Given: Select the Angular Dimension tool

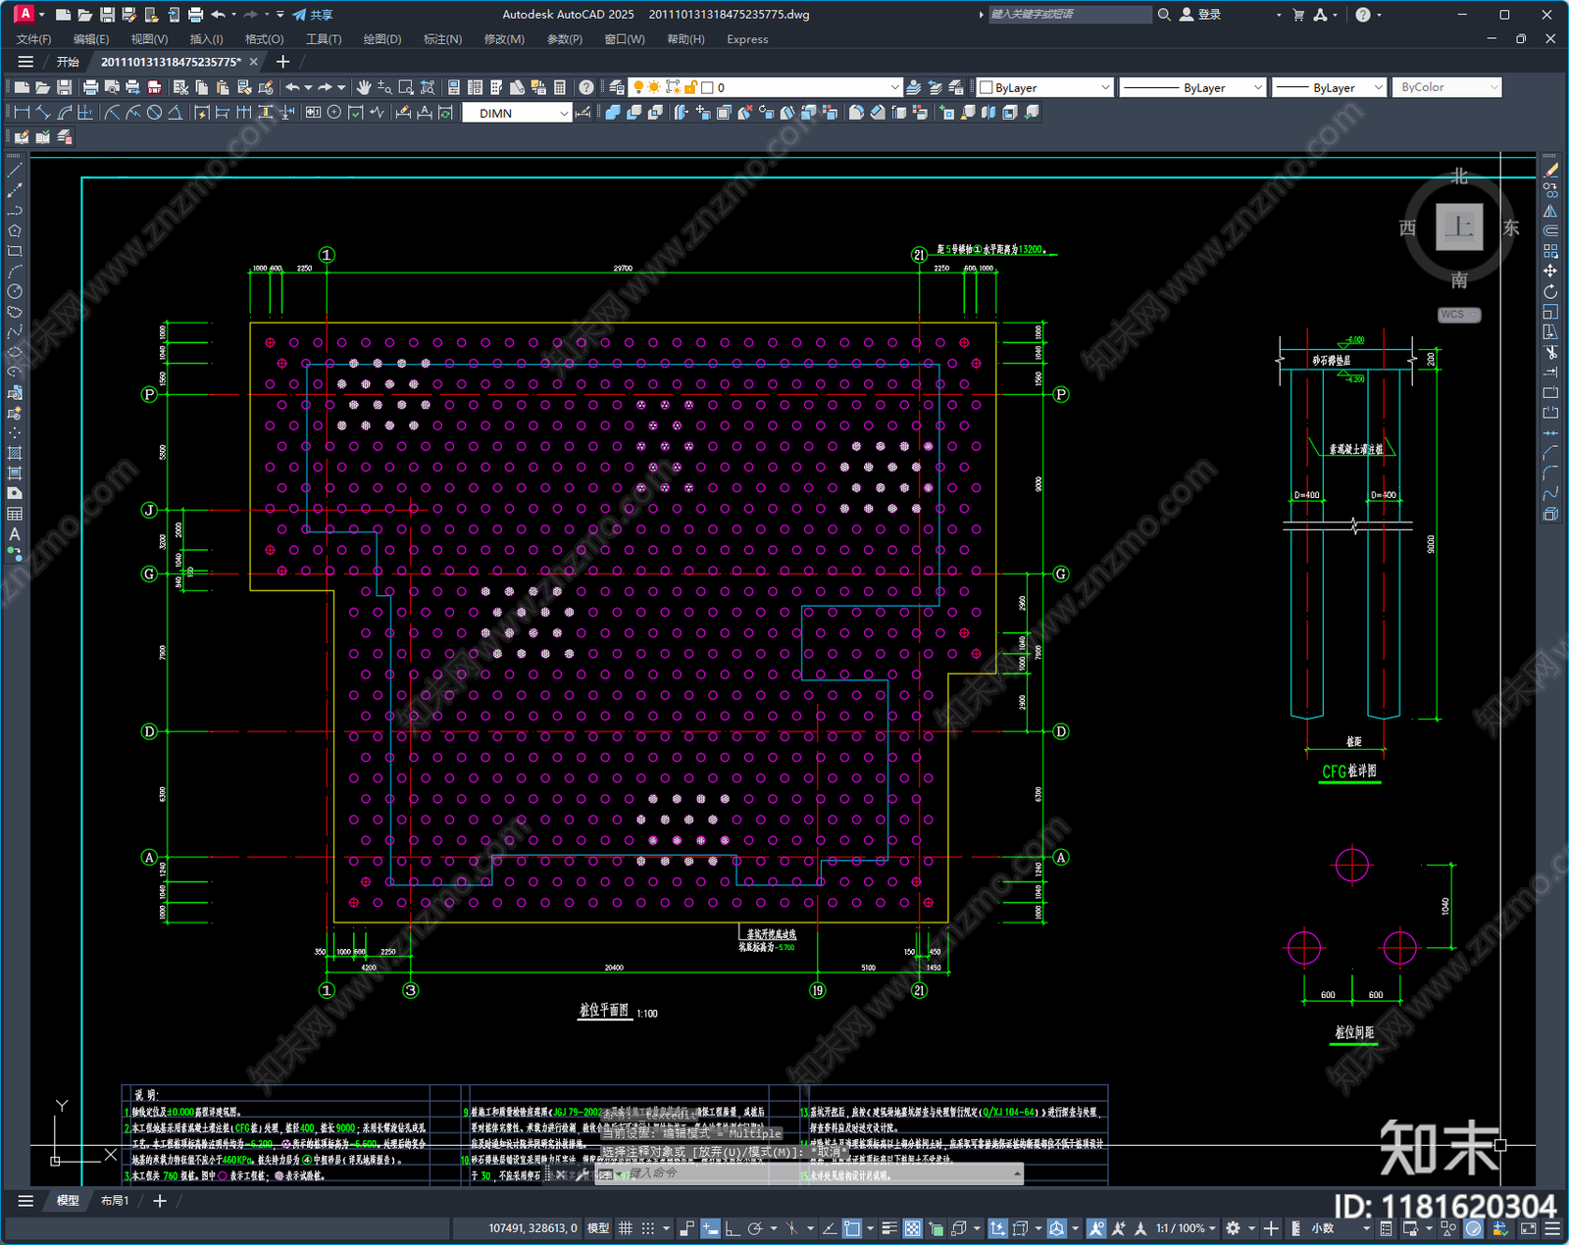Looking at the screenshot, I should 175,113.
